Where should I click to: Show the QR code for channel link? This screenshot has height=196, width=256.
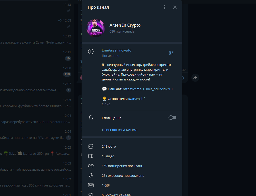pos(171,53)
